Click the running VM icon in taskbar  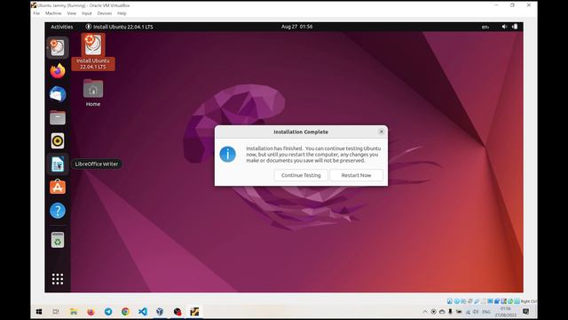click(194, 312)
